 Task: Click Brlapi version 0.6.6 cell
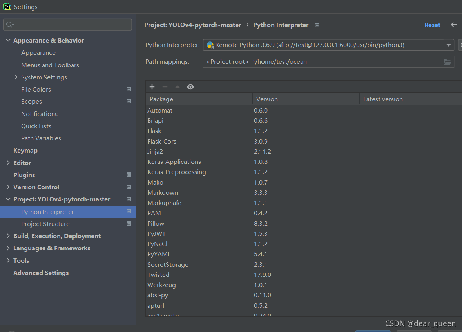click(261, 121)
